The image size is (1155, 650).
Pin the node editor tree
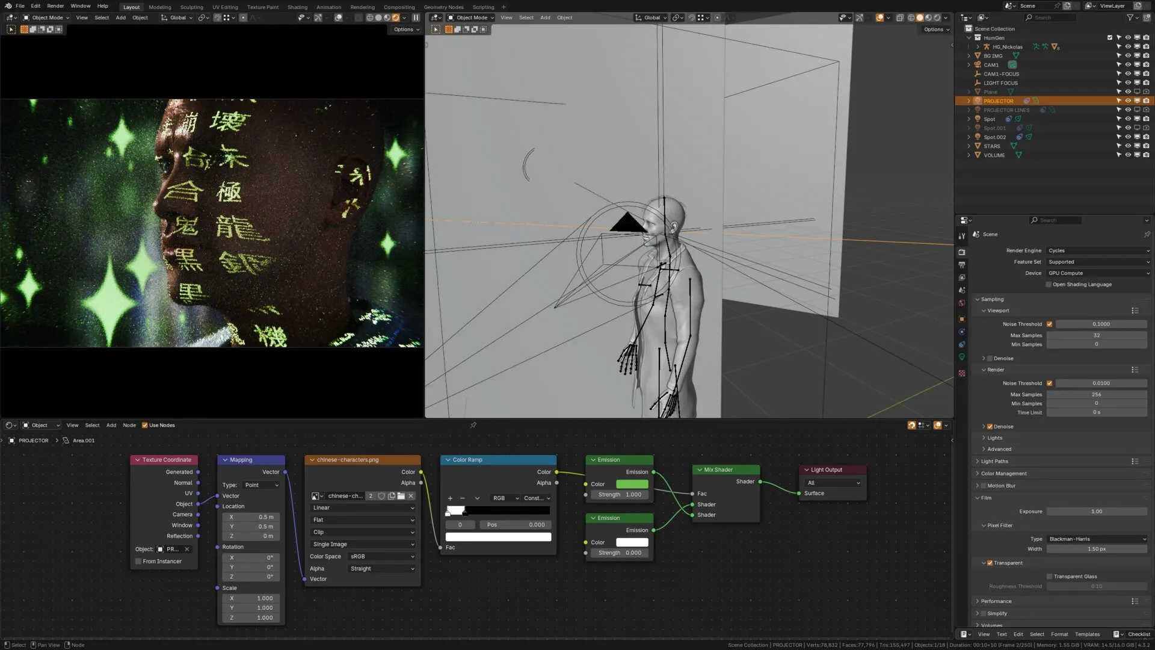[x=473, y=425]
